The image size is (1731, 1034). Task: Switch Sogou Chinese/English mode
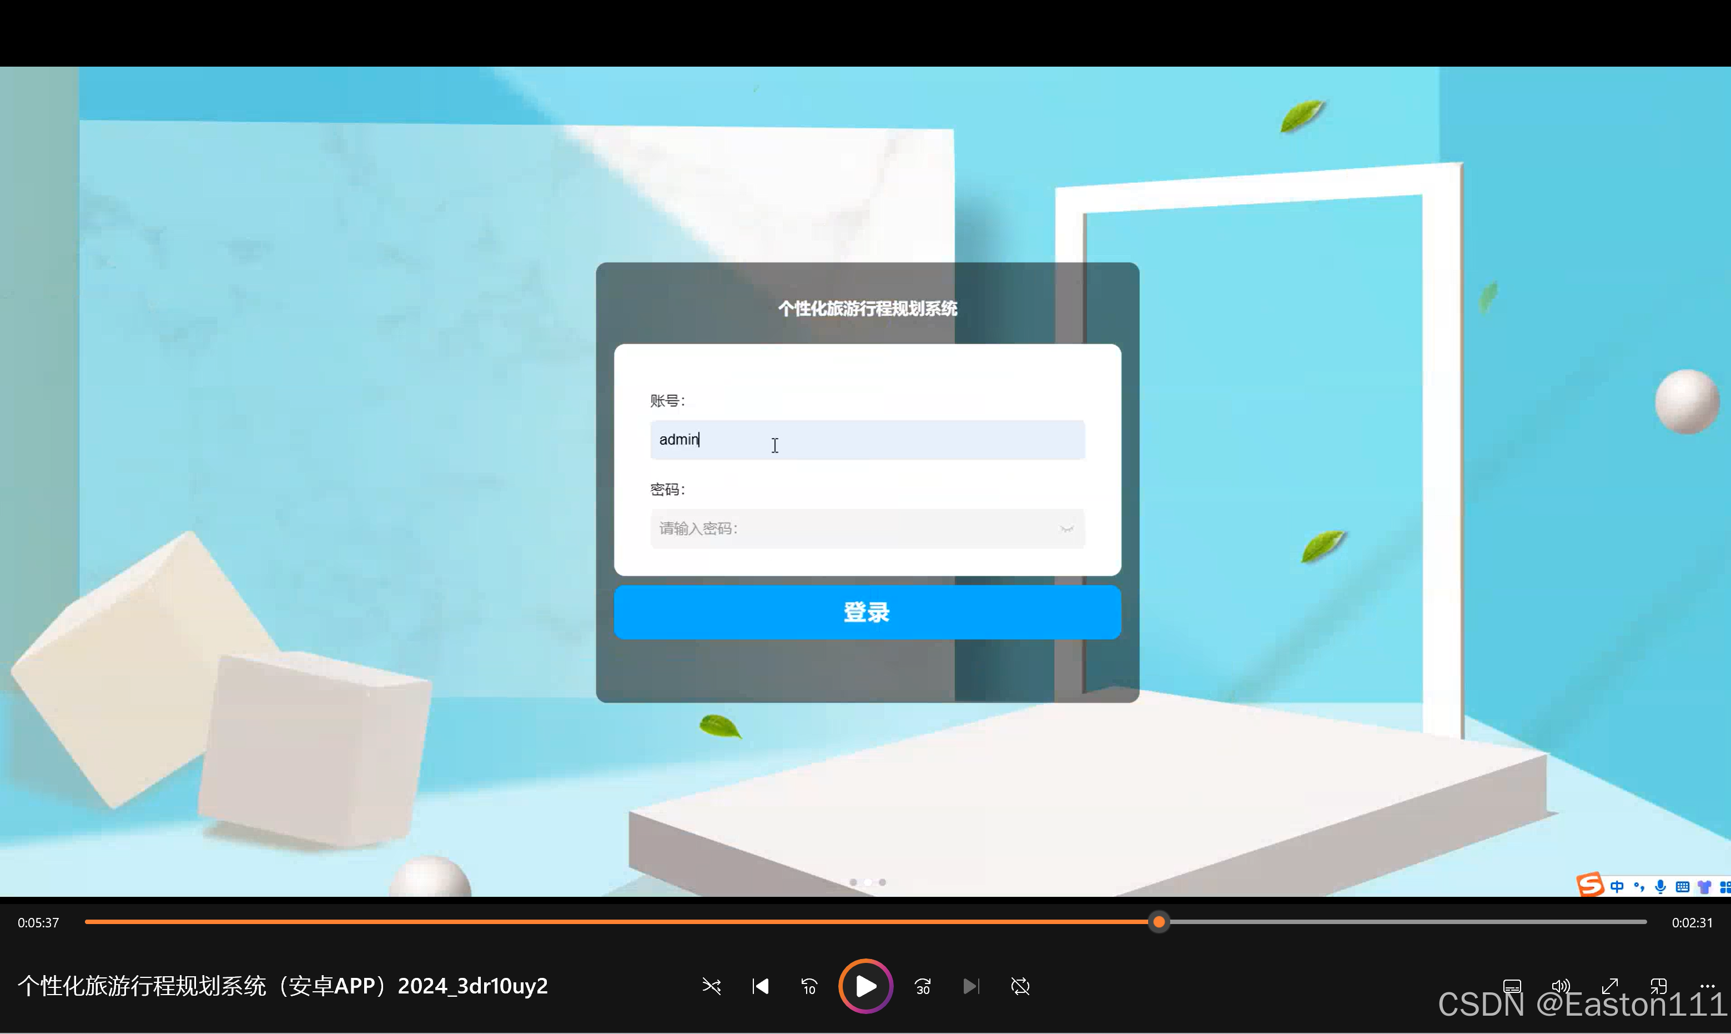(x=1617, y=886)
